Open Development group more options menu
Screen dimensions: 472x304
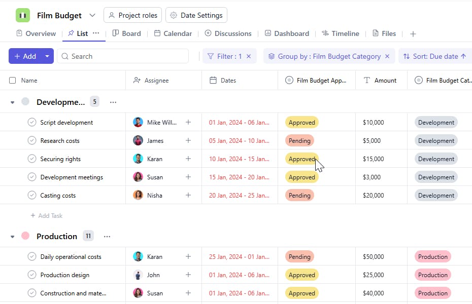[x=113, y=102]
